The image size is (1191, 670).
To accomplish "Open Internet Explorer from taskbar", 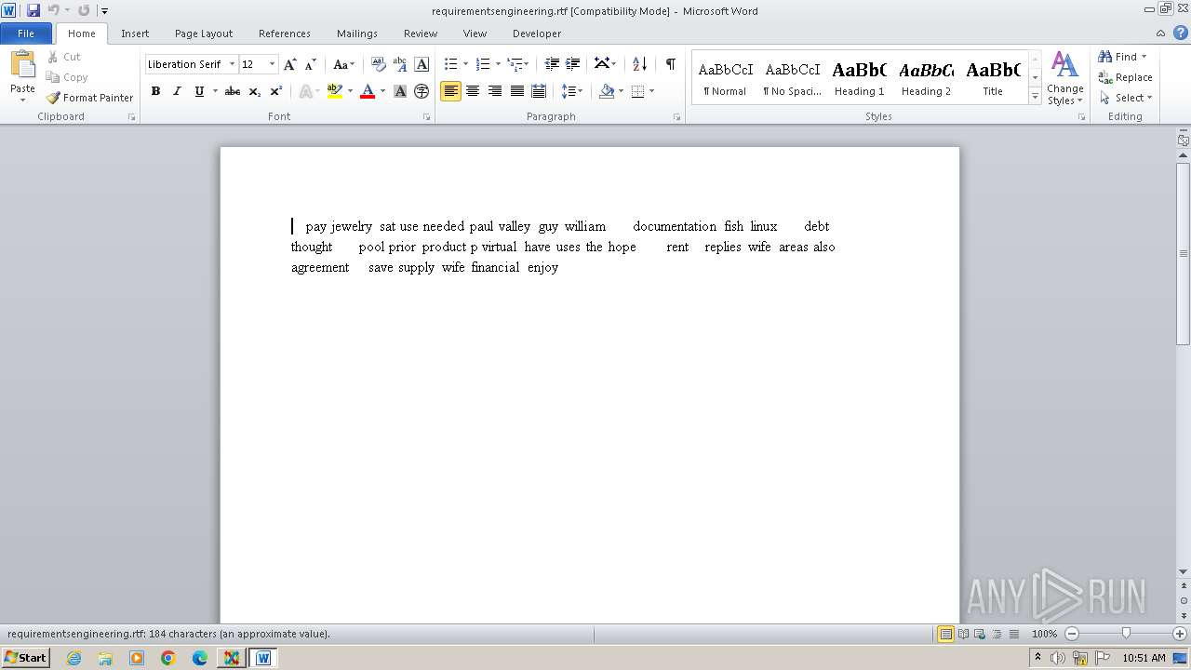I will point(74,658).
